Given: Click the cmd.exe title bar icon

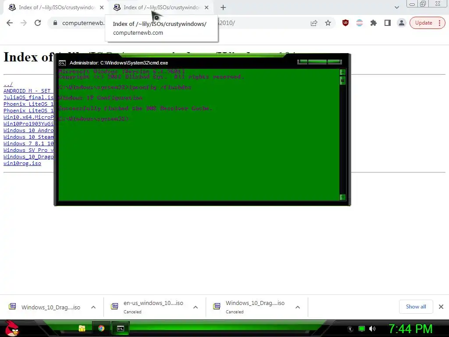Looking at the screenshot, I should (x=62, y=63).
